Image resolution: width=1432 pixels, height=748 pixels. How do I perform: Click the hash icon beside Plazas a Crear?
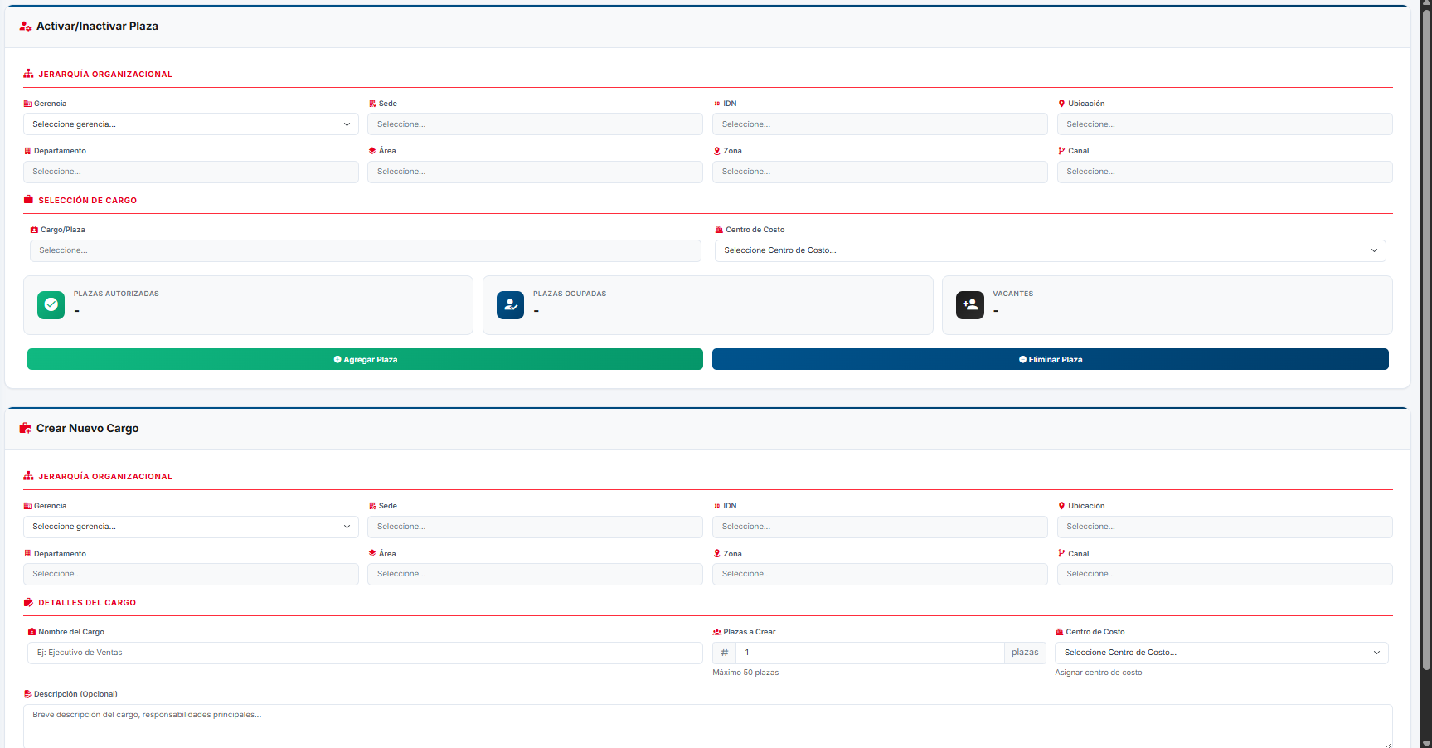click(724, 653)
